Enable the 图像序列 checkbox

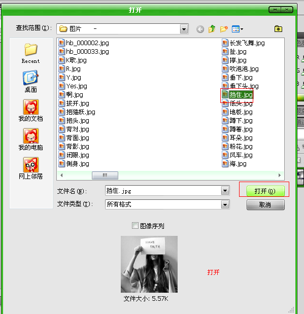tap(136, 226)
